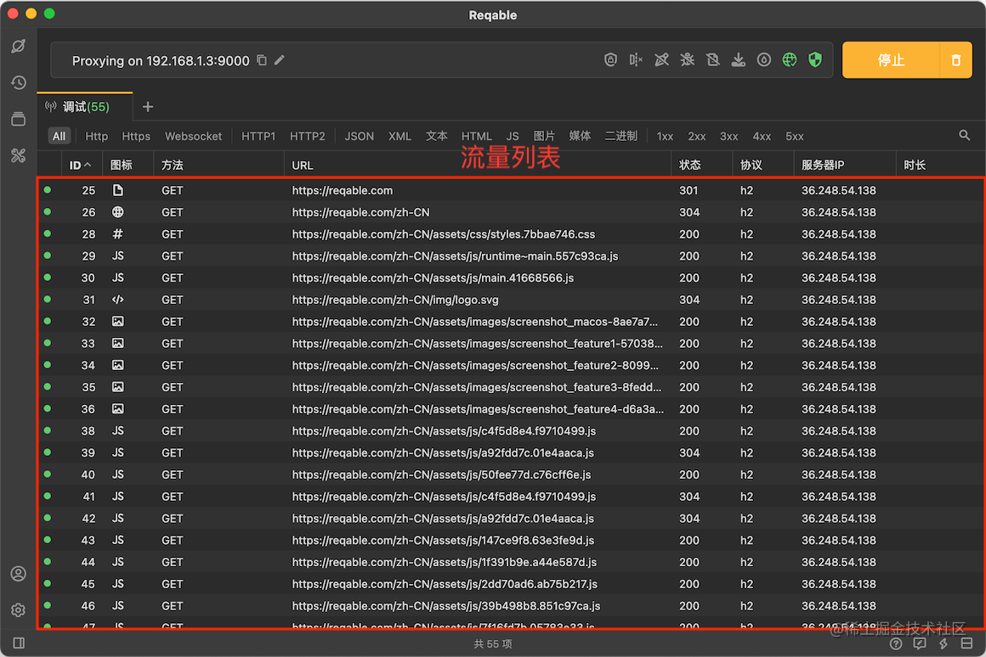Toggle the crossed-out bug scripting icon
This screenshot has height=657, width=986.
click(x=687, y=59)
